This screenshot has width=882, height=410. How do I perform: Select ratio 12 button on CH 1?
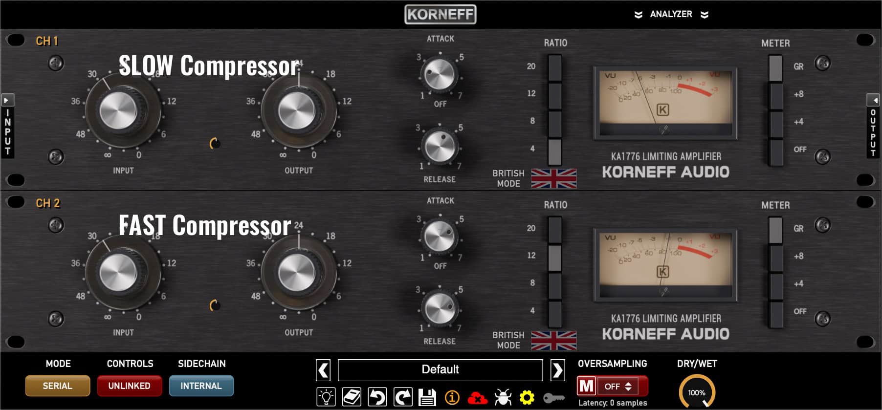point(555,95)
